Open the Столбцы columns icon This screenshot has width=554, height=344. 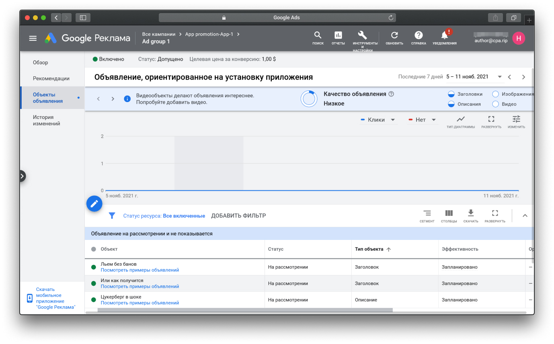(449, 216)
